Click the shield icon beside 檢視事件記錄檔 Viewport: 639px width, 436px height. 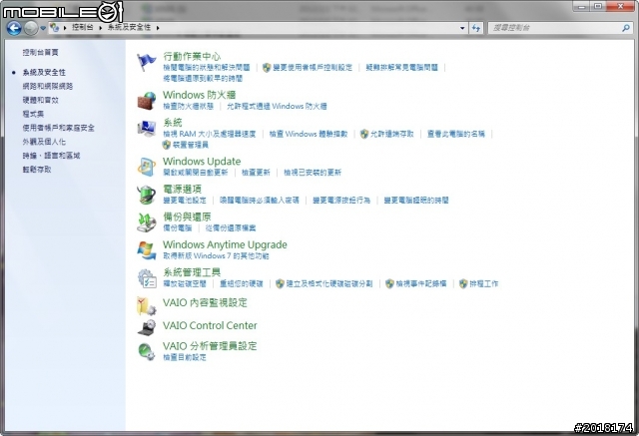(x=389, y=283)
